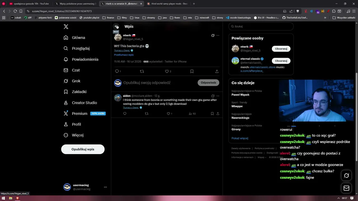Open ntwrk profile avatar on post
The width and height of the screenshot is (358, 201).
click(x=118, y=37)
